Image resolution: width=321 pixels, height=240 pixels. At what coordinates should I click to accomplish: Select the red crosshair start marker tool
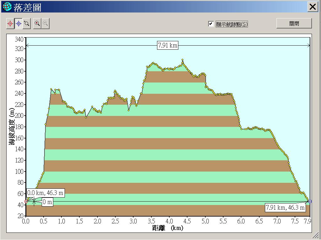pyautogui.click(x=10, y=23)
